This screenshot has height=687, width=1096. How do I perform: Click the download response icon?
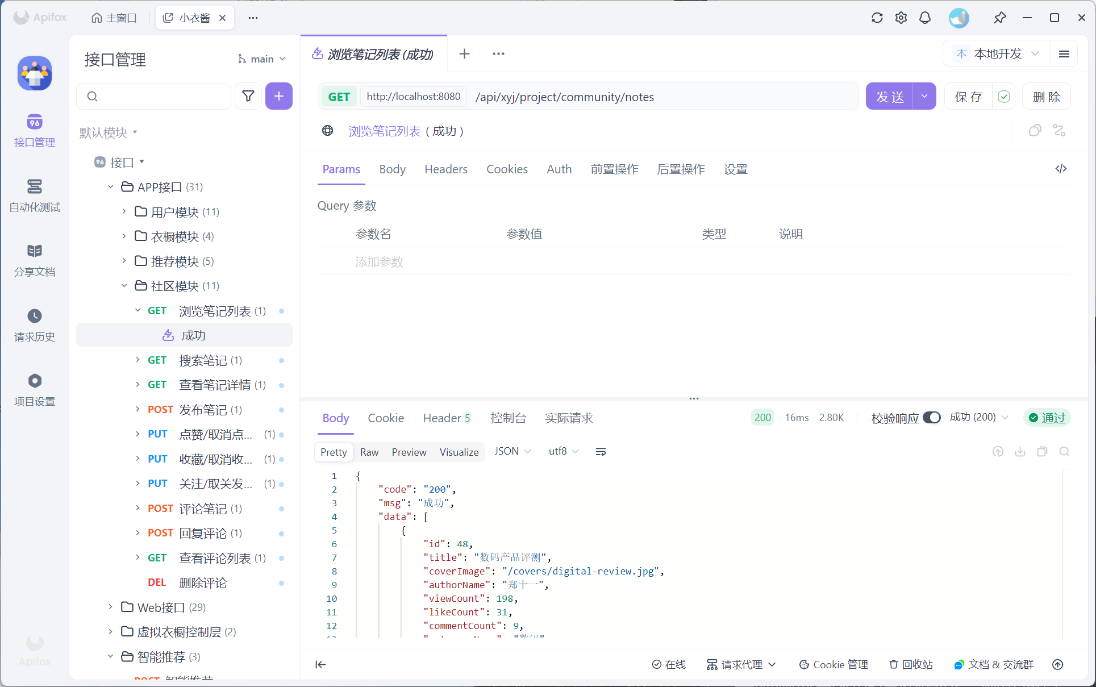(x=1020, y=452)
